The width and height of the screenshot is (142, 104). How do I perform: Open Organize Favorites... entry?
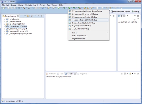[x=89, y=39]
